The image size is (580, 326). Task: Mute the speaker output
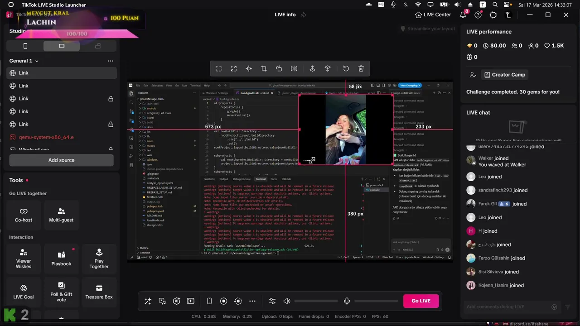[x=287, y=301]
